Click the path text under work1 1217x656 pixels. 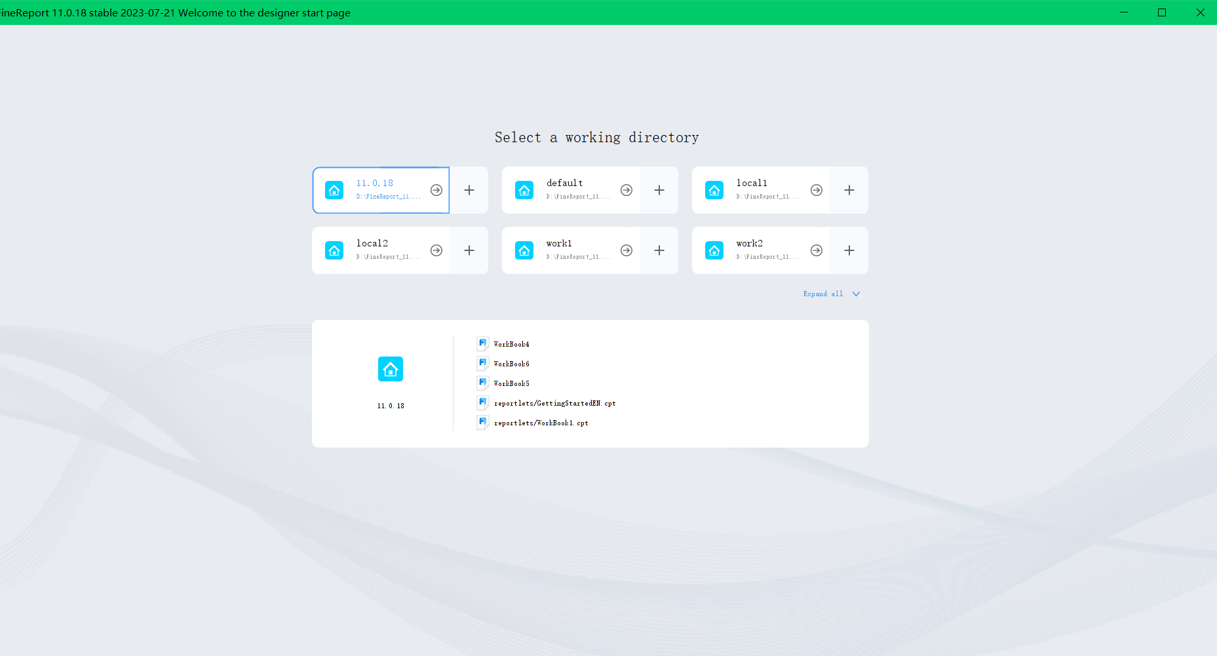click(579, 257)
